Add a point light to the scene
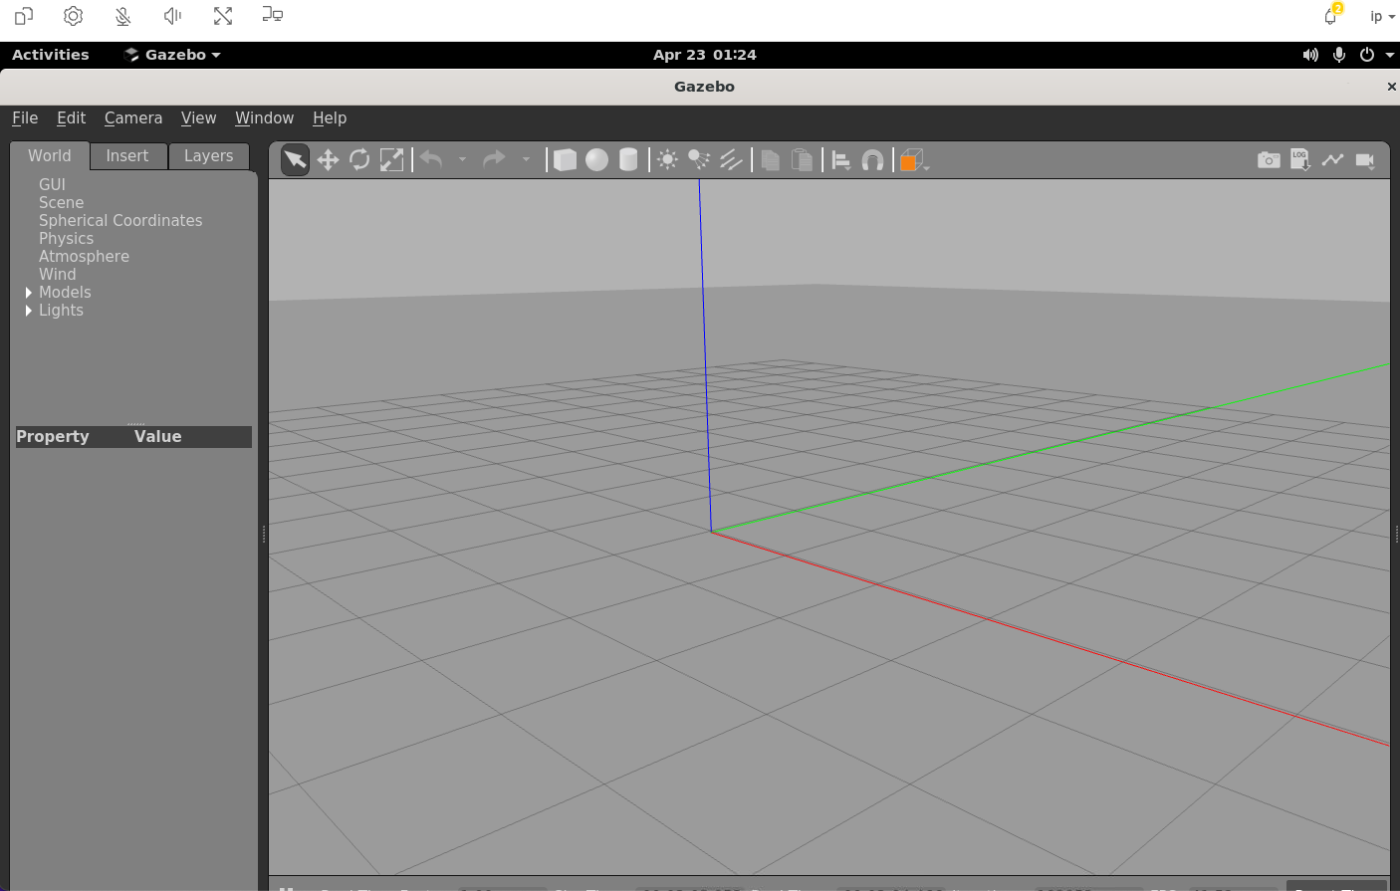 tap(667, 159)
